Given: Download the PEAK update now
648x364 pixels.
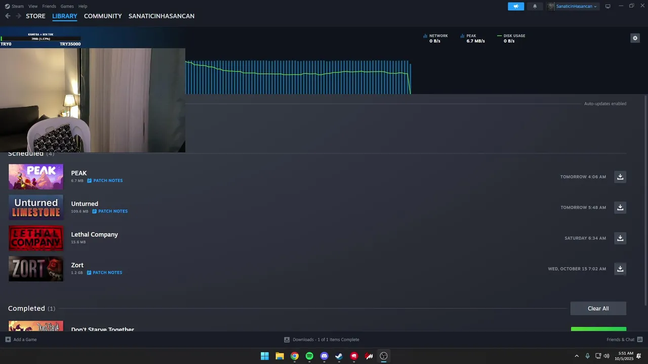Looking at the screenshot, I should 620,177.
